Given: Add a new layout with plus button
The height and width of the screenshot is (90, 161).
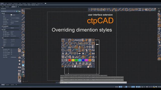Looking at the screenshot, I should pyautogui.click(x=16, y=85).
